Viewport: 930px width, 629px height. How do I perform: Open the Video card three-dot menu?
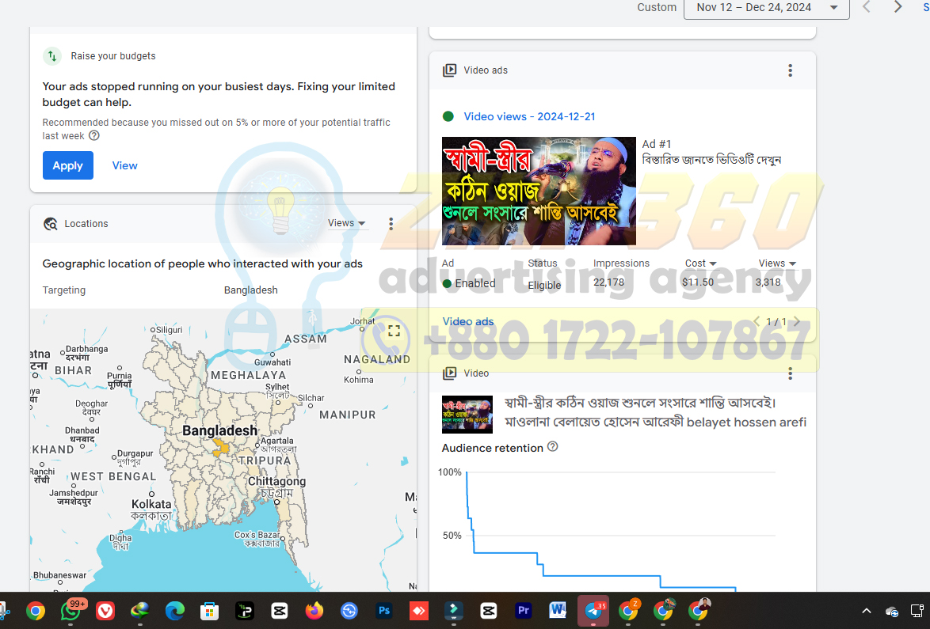pos(790,373)
